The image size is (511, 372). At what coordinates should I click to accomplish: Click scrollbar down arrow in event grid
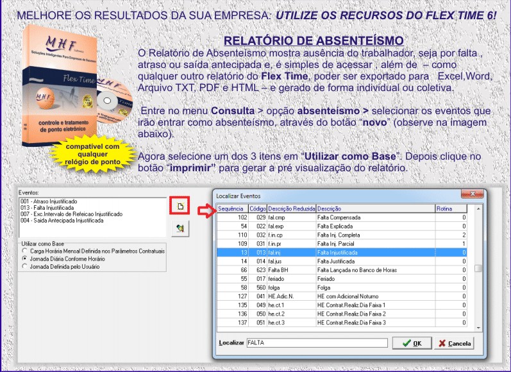478,328
